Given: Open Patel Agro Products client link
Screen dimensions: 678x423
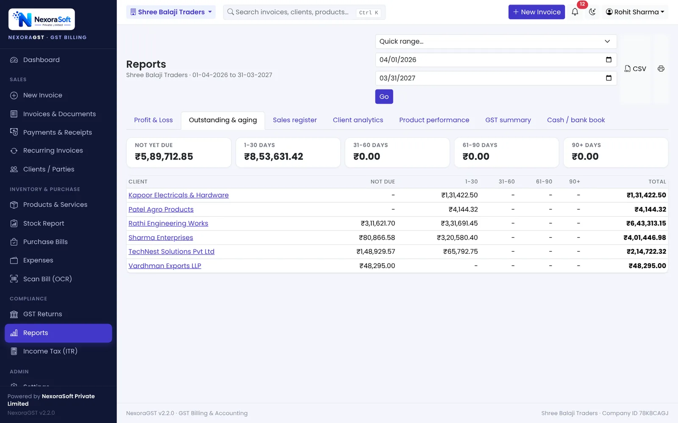Looking at the screenshot, I should tap(161, 209).
